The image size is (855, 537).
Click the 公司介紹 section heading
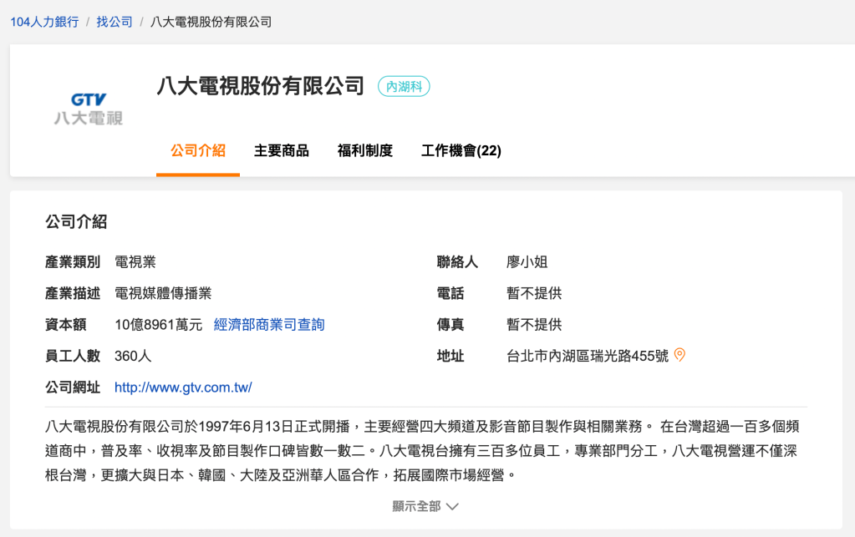click(x=76, y=221)
